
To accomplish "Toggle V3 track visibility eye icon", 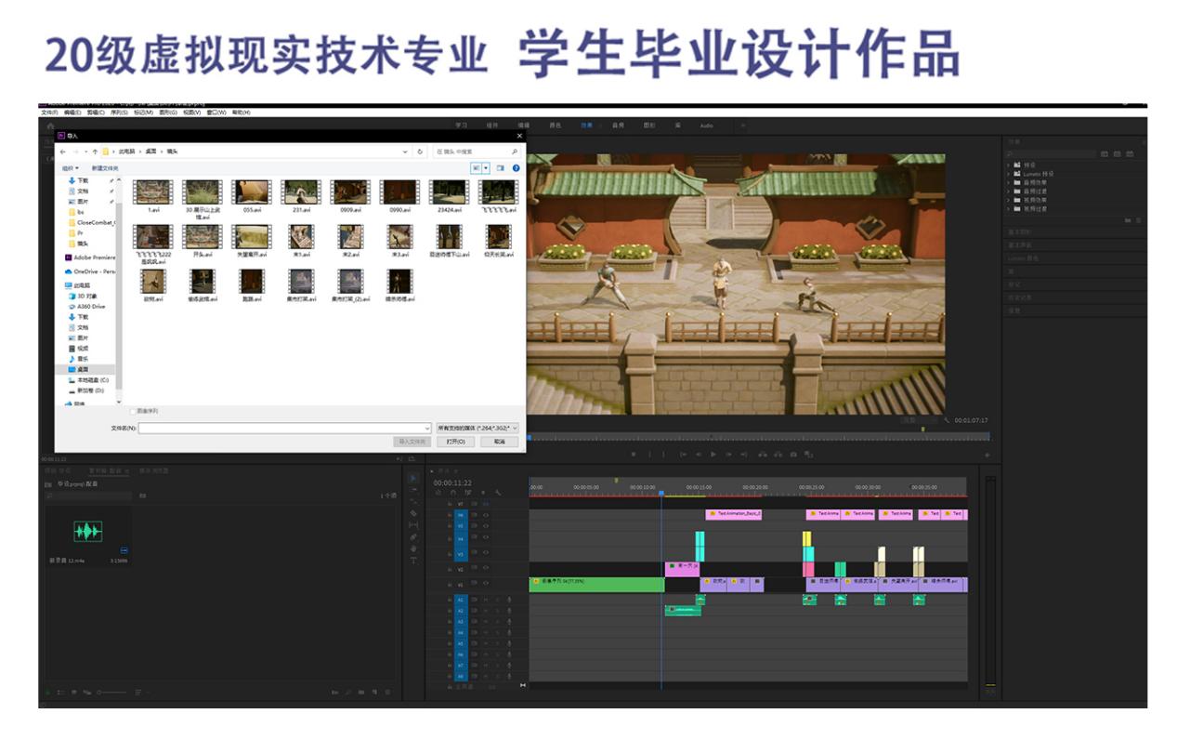I will (x=485, y=554).
